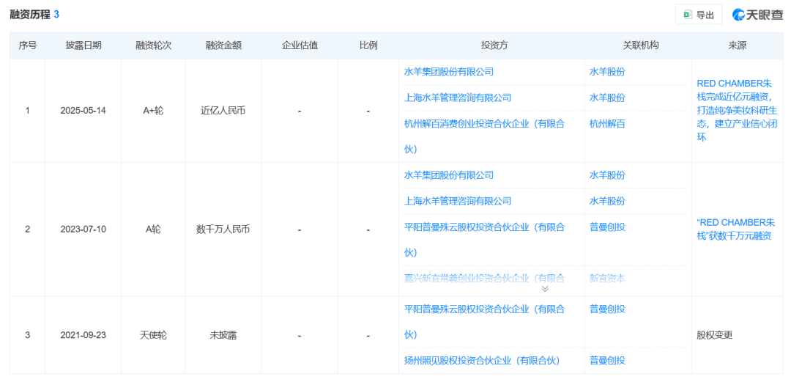This screenshot has width=791, height=382.
Task: Open 普曼创投 beside 扬州照见 in row 3
Action: [607, 361]
